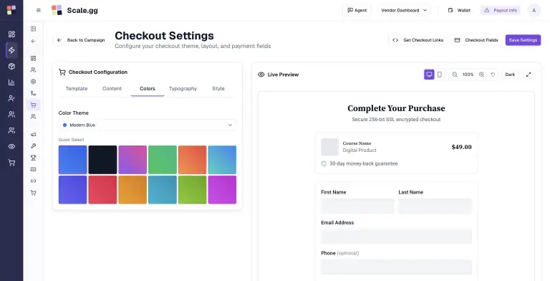The width and height of the screenshot is (550, 281).
Task: Open the Color Theme Modern Blue dropdown
Action: [x=148, y=125]
